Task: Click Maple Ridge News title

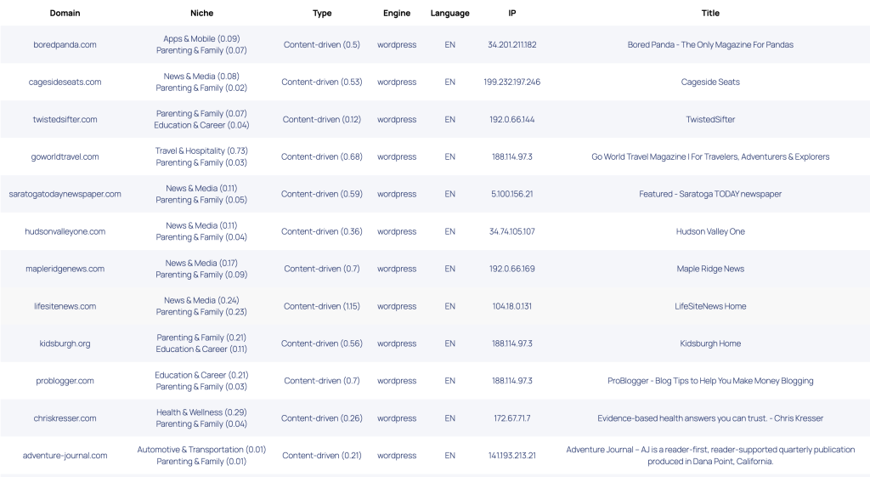Action: pyautogui.click(x=710, y=269)
